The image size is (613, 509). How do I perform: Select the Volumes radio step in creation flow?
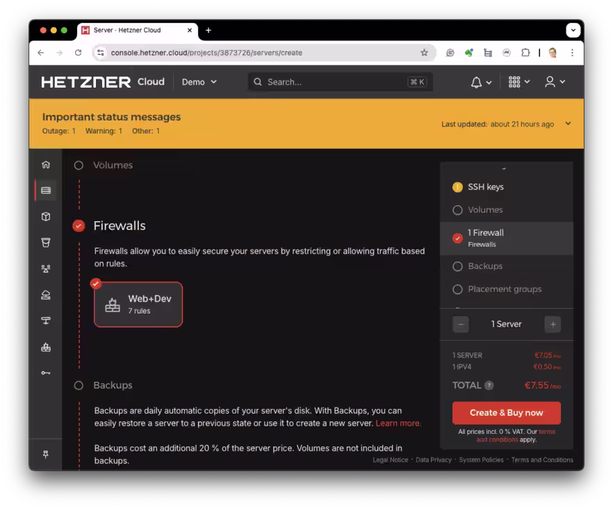[77, 165]
